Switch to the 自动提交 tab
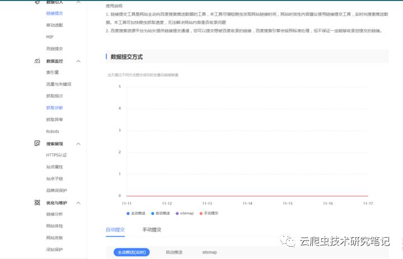 click(115, 230)
